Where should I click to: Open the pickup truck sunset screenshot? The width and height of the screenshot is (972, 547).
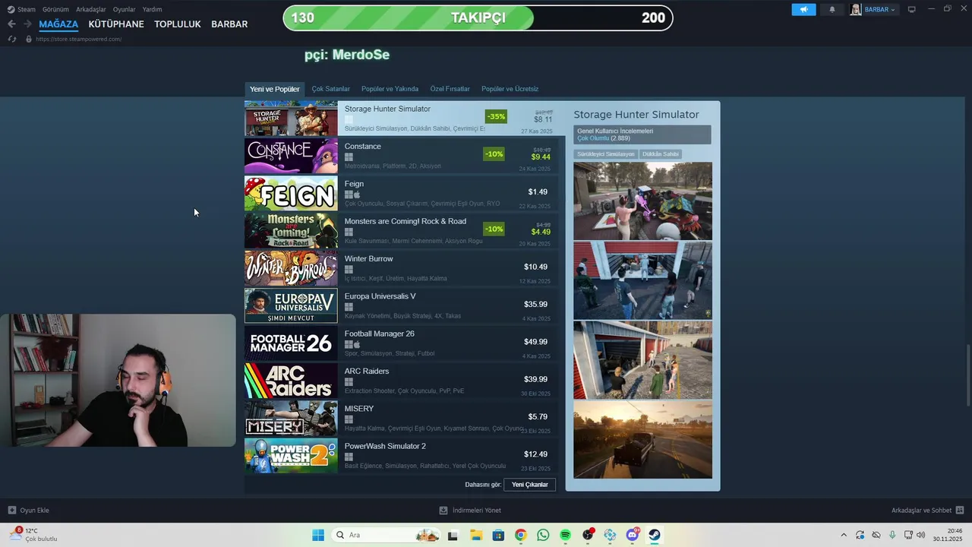pyautogui.click(x=642, y=439)
